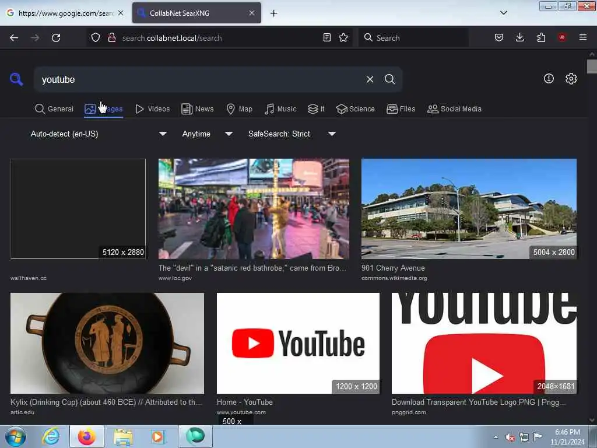Select the News category tab
The width and height of the screenshot is (597, 448).
coord(198,109)
